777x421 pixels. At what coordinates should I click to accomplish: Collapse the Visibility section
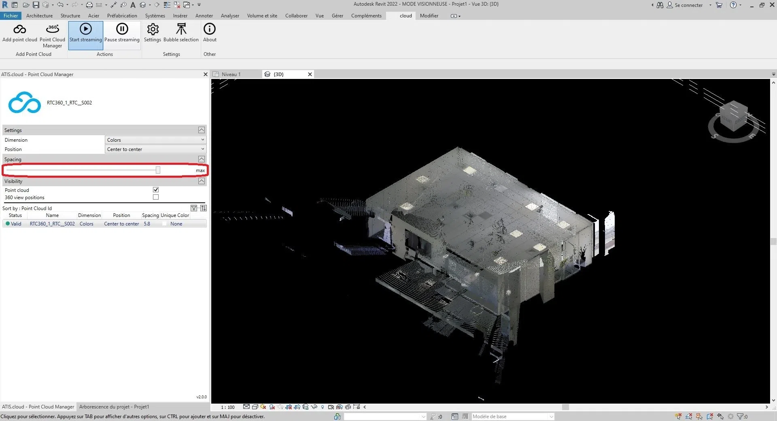202,181
